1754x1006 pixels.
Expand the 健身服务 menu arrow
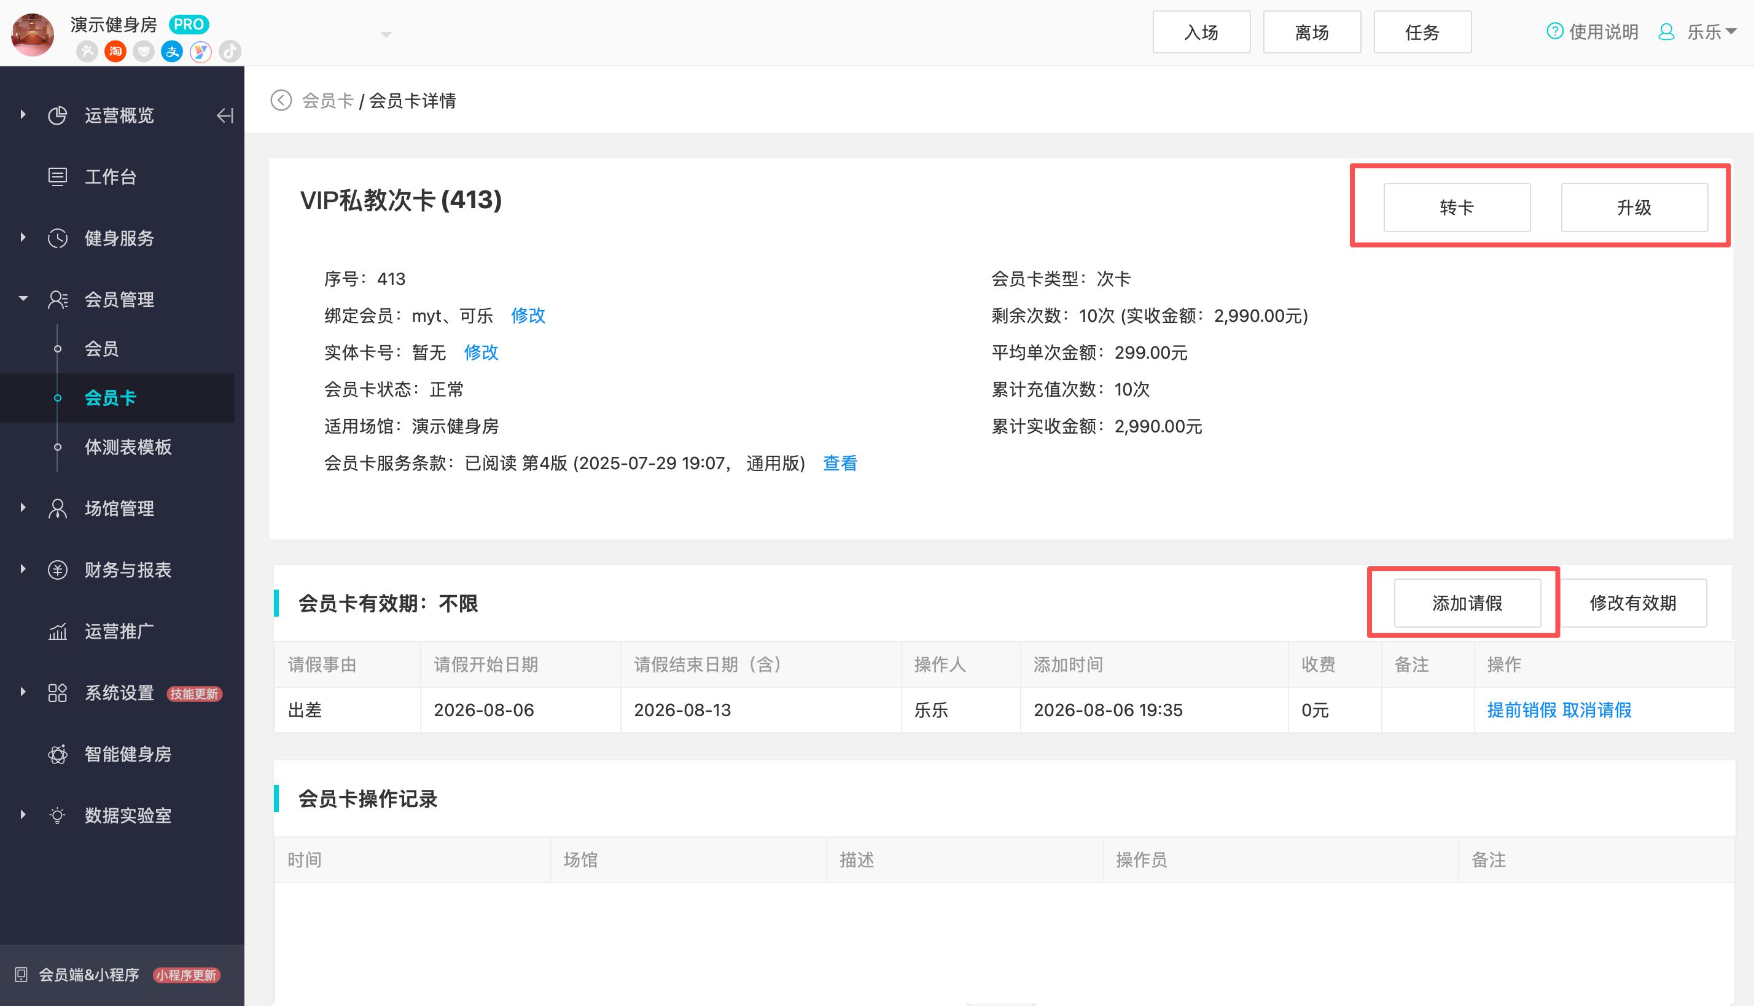[x=23, y=238]
